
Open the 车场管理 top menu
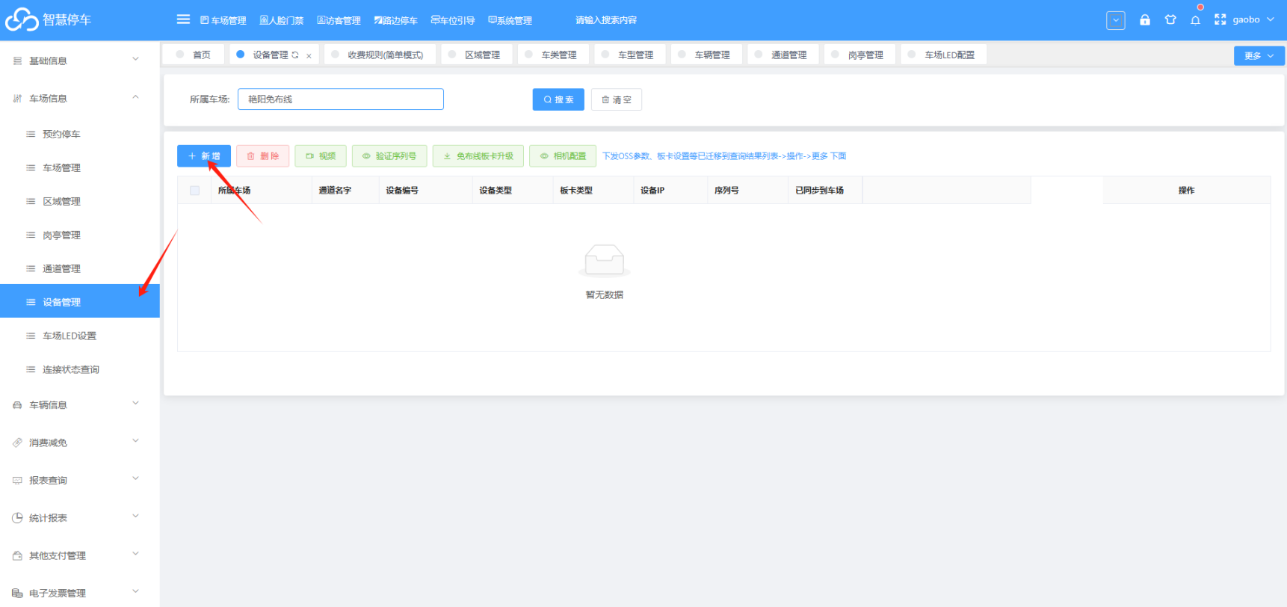click(223, 20)
